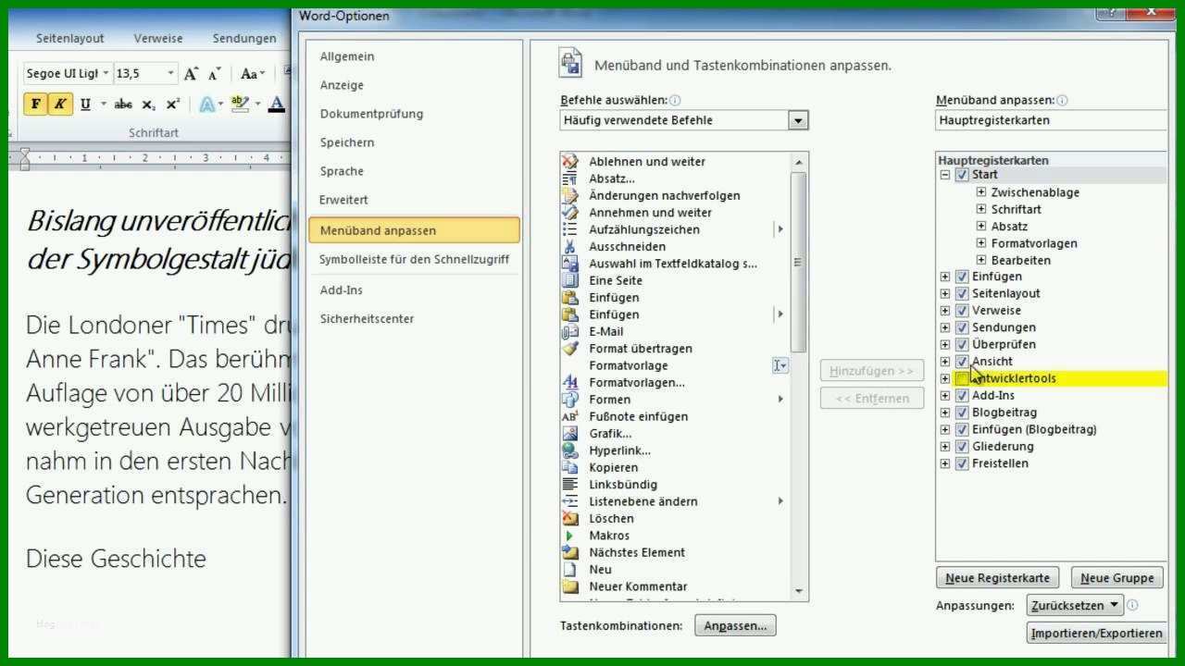The image size is (1185, 666).
Task: Uncheck the Gliederung checkbox
Action: [962, 447]
